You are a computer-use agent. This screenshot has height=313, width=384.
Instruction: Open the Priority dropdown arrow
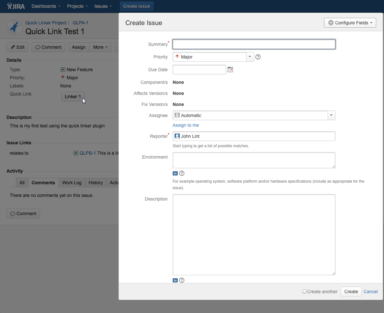[250, 57]
